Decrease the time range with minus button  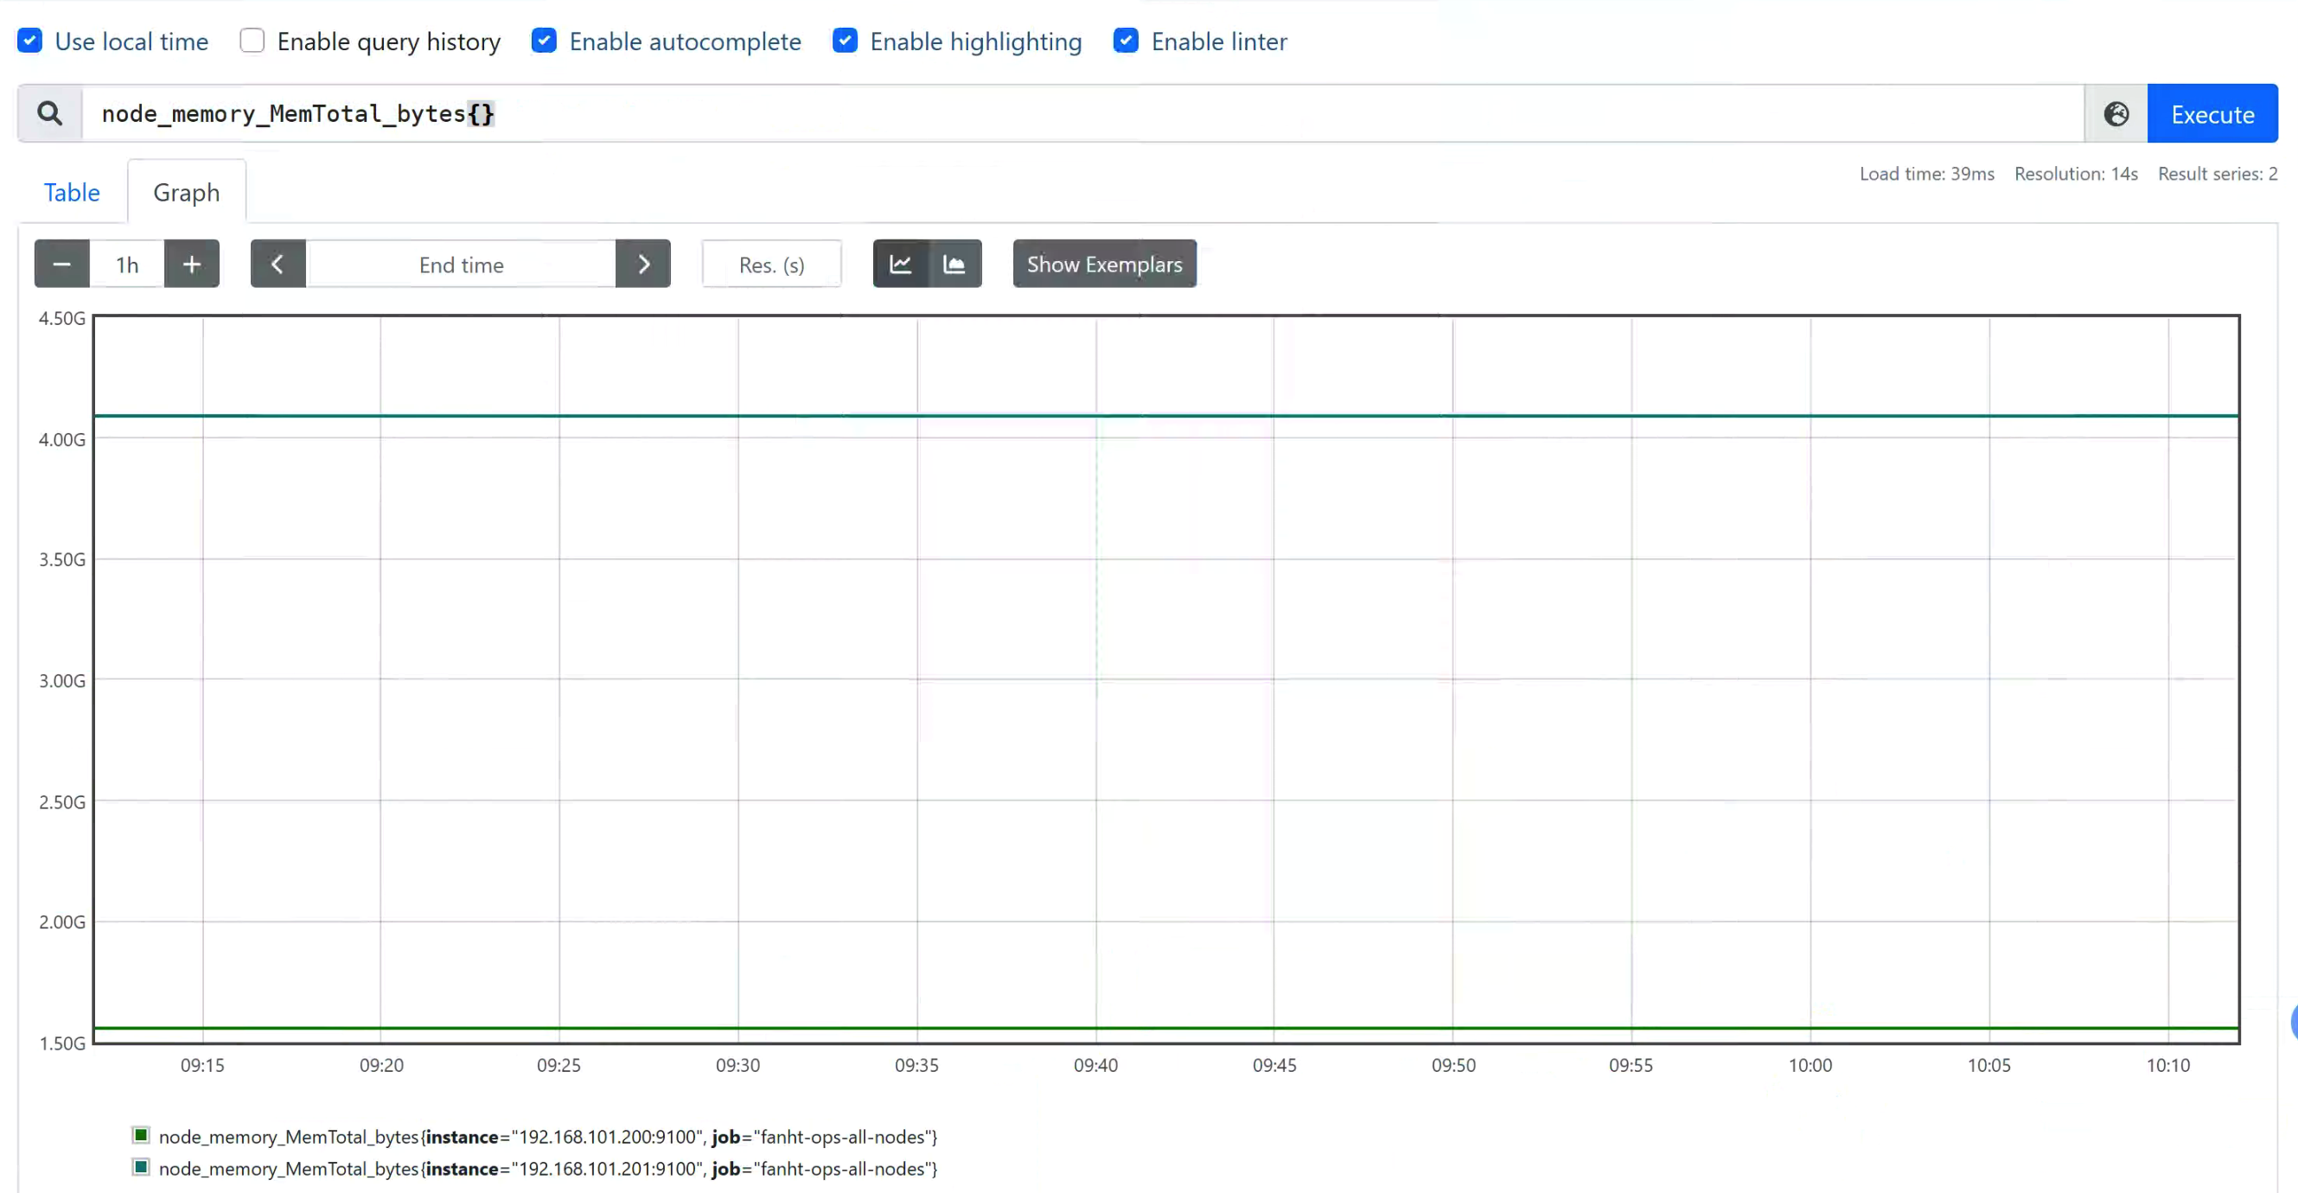click(61, 265)
